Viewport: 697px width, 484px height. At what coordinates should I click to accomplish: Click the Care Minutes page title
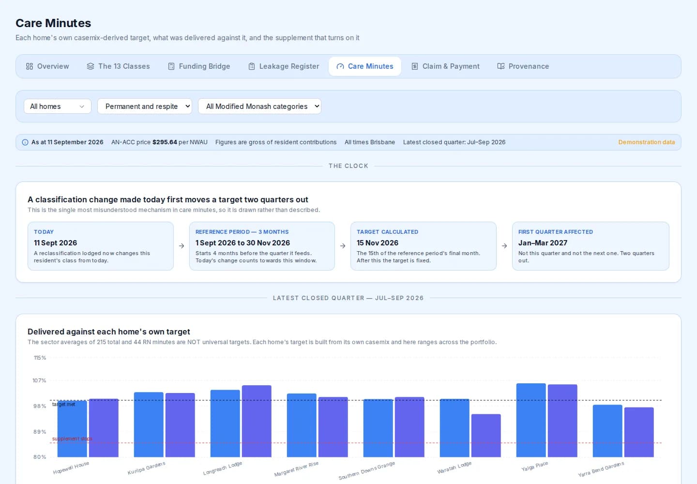53,23
